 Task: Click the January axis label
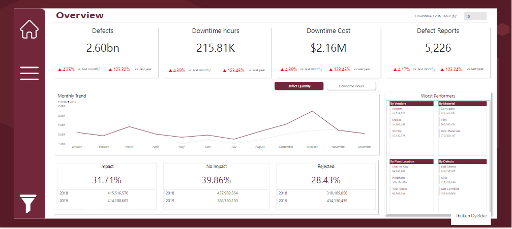coord(77,147)
